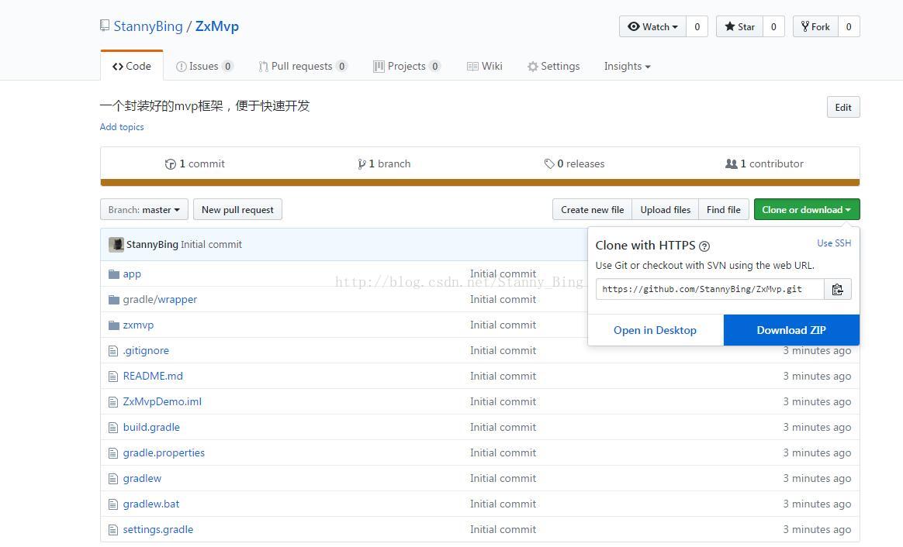903x547 pixels.
Task: Fork the ZxMvp repository
Action: [x=815, y=26]
